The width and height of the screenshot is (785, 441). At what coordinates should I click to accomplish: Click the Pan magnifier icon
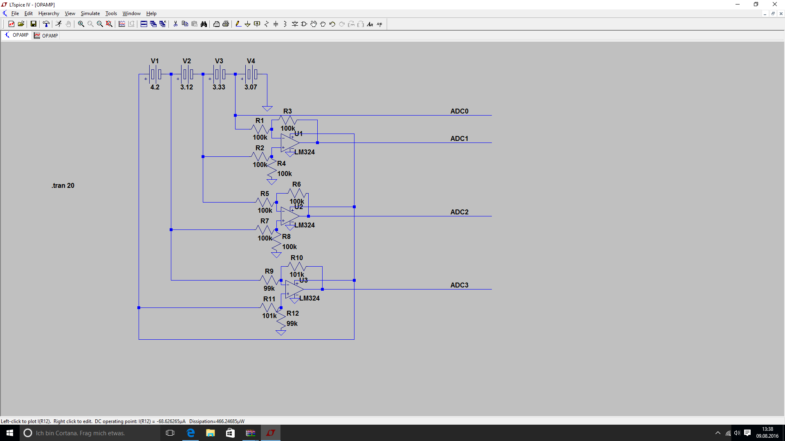(x=90, y=24)
